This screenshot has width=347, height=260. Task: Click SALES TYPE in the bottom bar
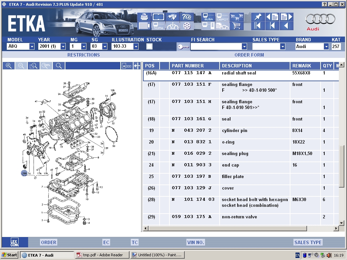click(308, 242)
